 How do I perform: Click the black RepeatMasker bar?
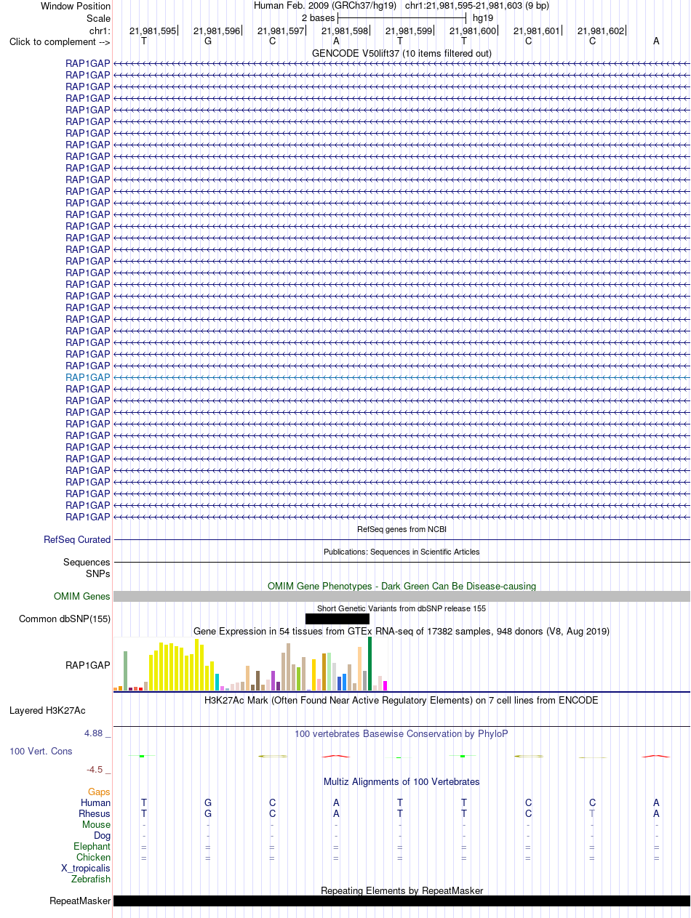pyautogui.click(x=402, y=901)
